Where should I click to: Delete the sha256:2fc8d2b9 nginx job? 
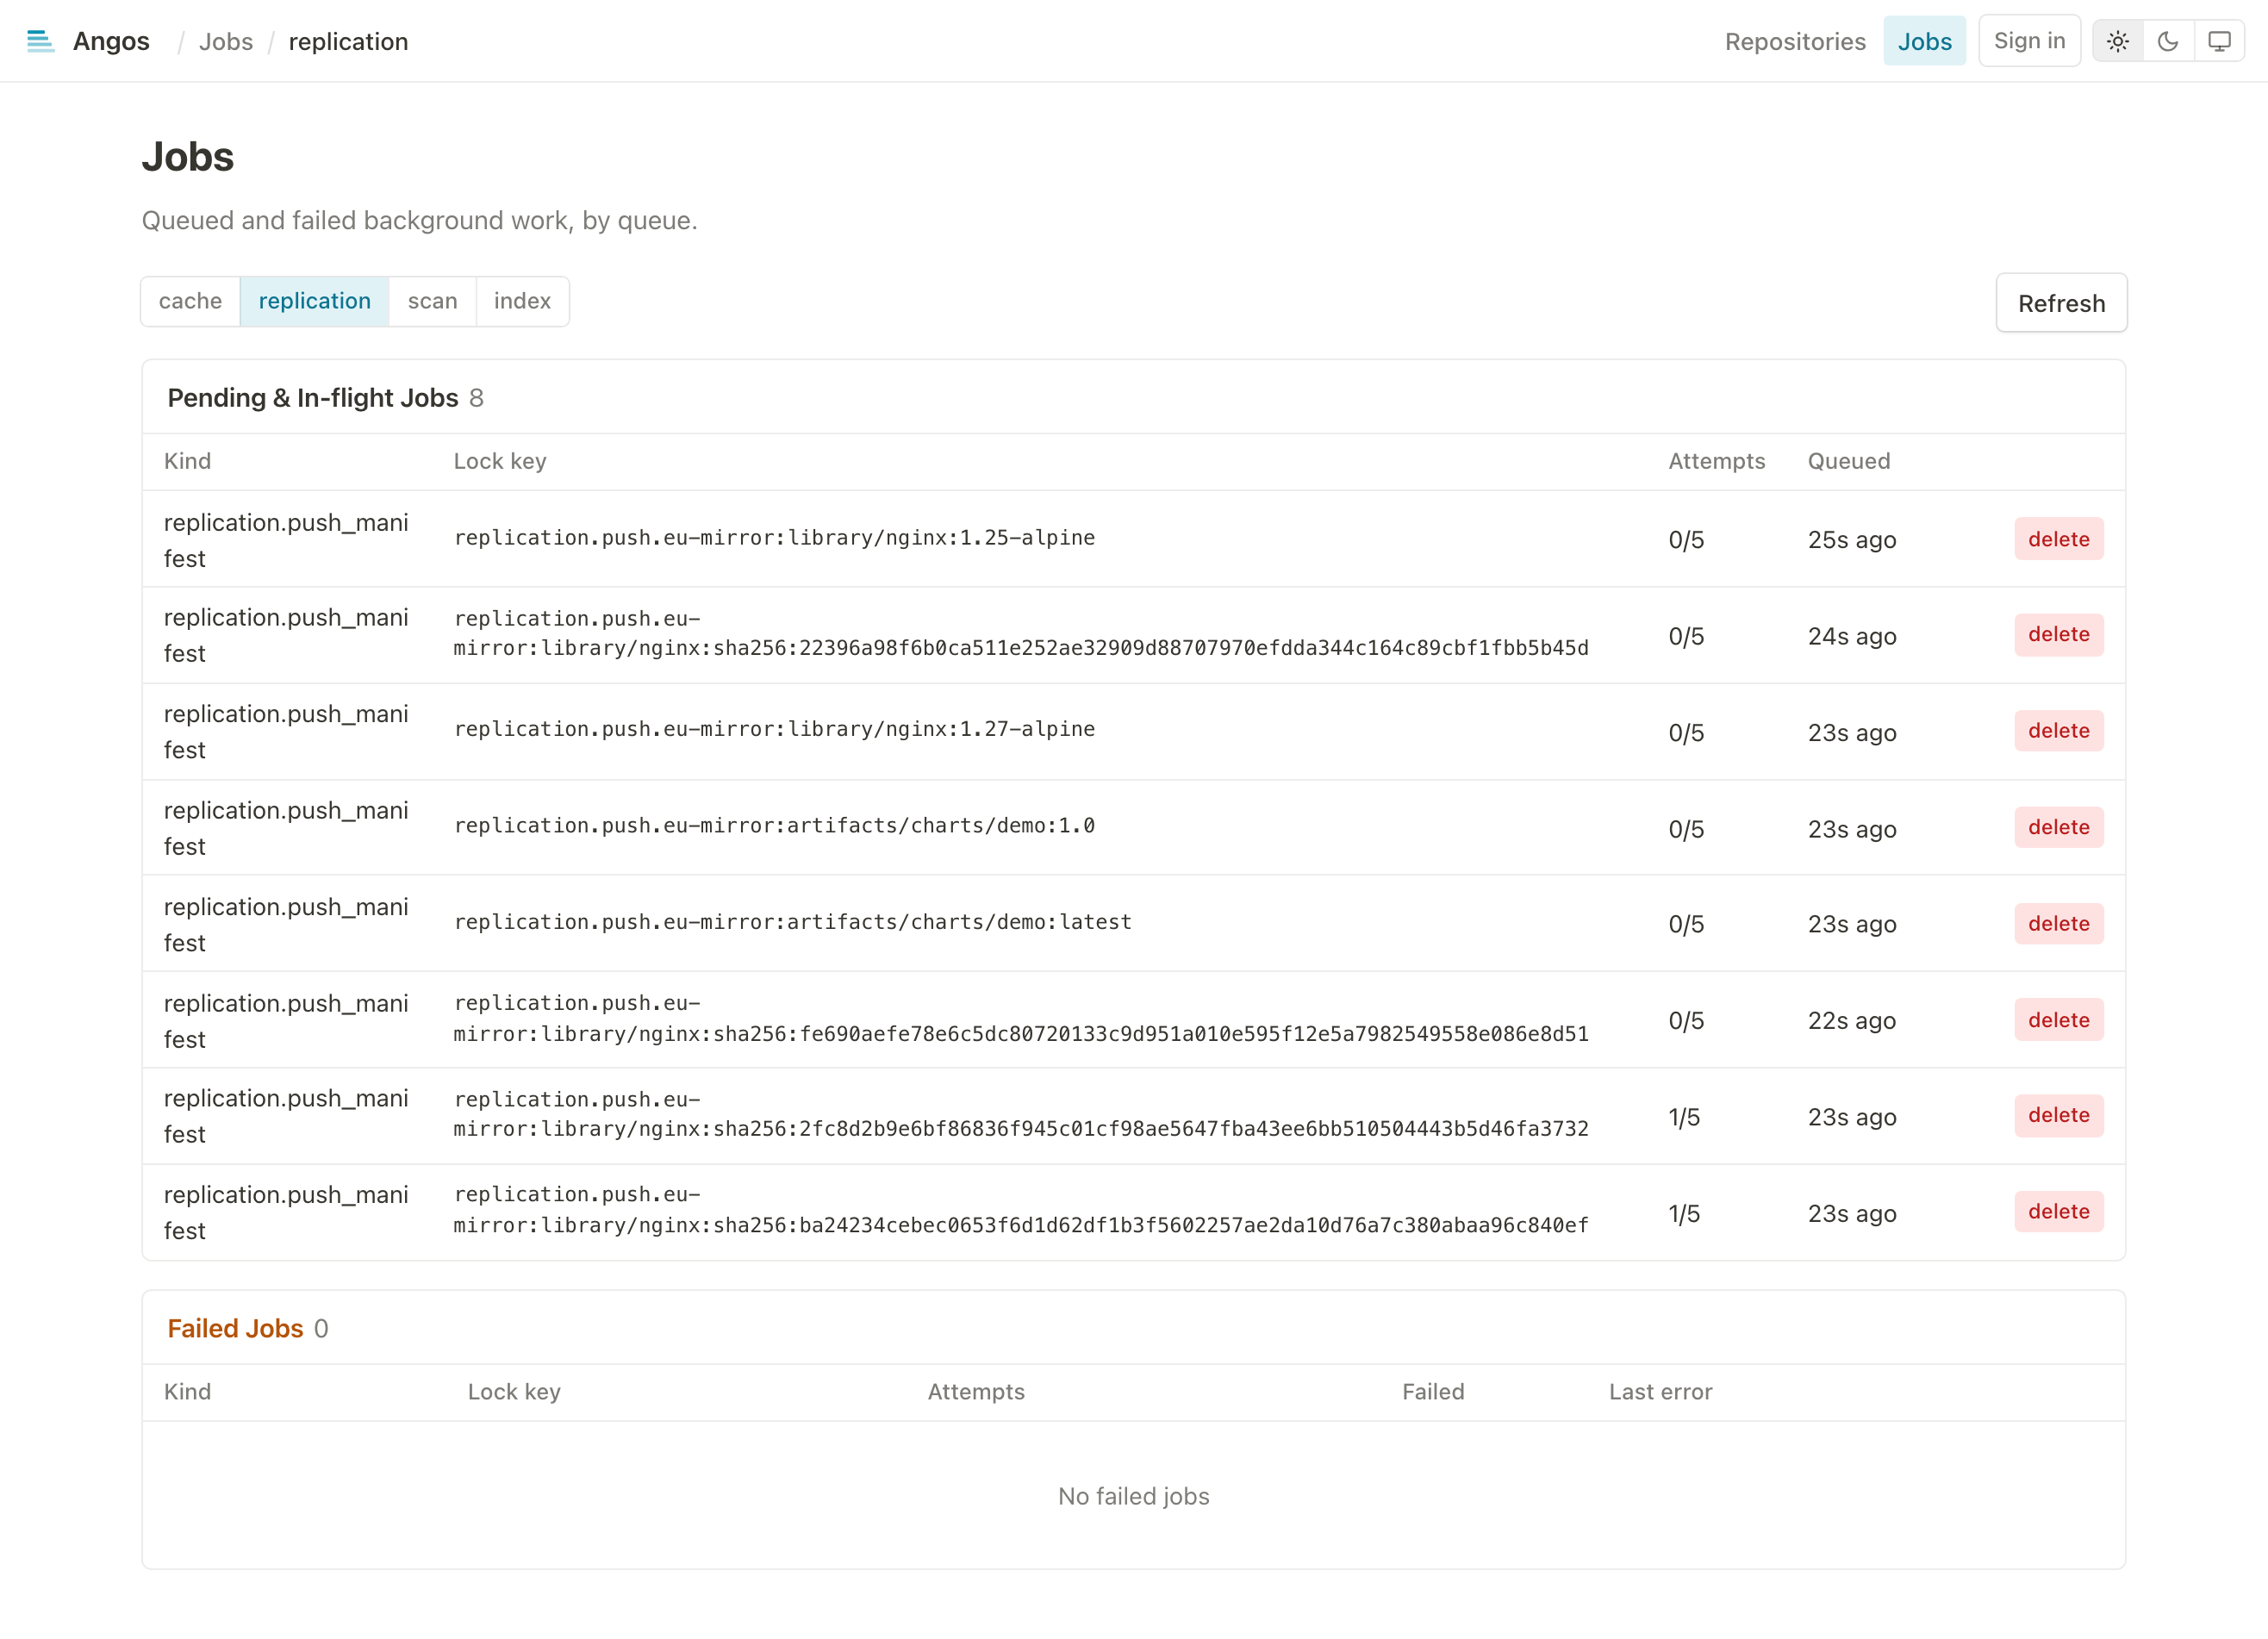(2058, 1116)
